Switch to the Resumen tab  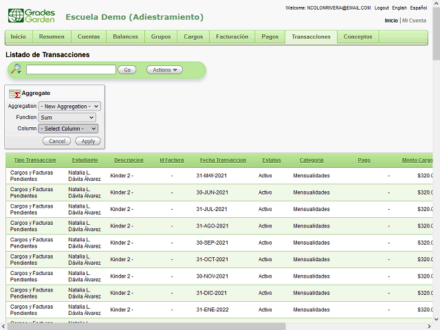52,36
